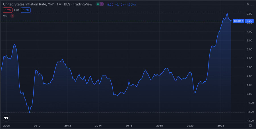
Task: Click the USIRYY symbol label tag
Action: point(239,21)
